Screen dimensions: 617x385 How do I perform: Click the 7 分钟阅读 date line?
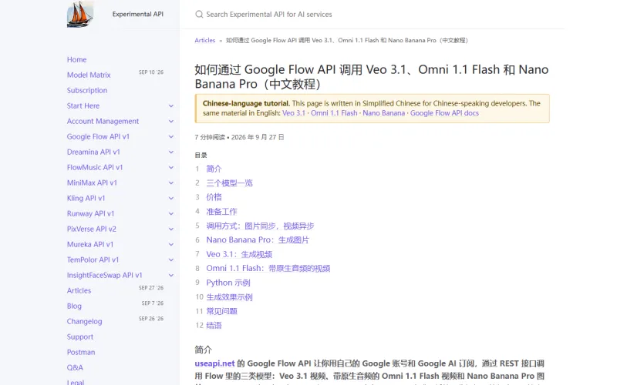coord(239,137)
